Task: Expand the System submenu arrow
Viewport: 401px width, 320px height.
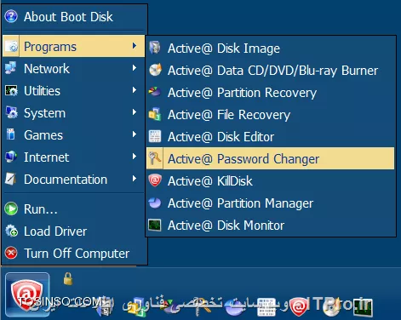Action: 135,112
